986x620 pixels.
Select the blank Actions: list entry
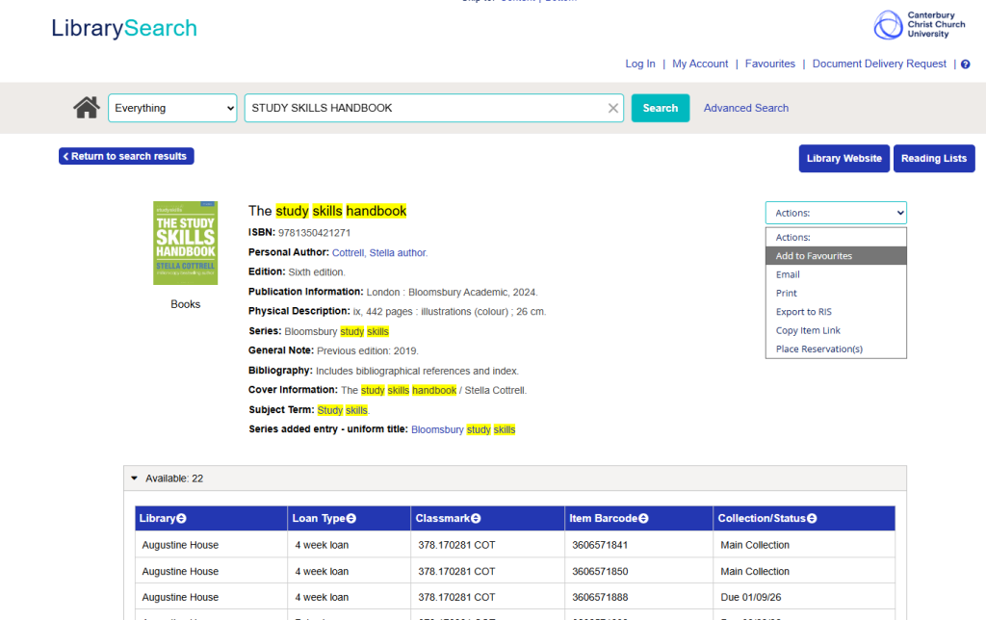(x=836, y=237)
